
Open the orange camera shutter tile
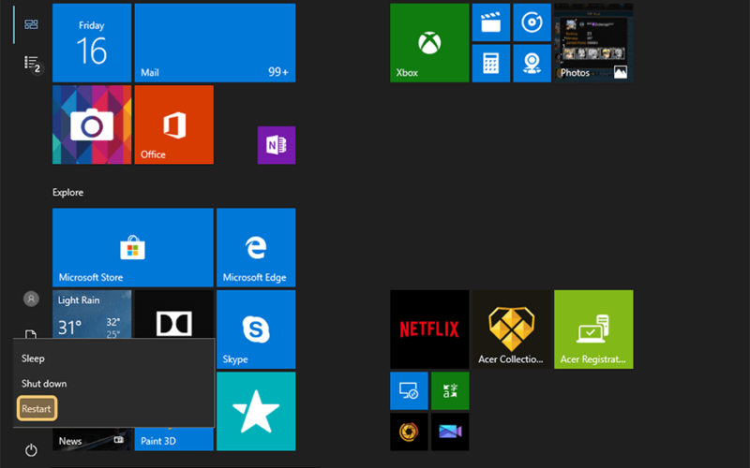[409, 432]
